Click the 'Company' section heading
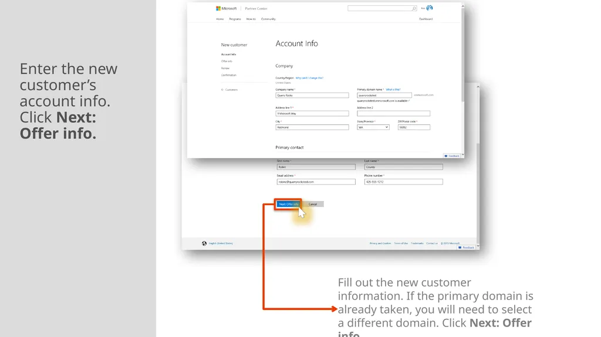 (x=284, y=66)
